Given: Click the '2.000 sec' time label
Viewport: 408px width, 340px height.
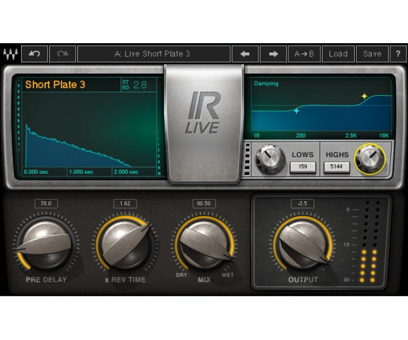Looking at the screenshot, I should 126,172.
